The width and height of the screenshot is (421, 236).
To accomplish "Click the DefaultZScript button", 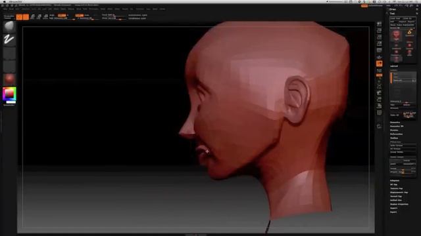I will 376,6.
